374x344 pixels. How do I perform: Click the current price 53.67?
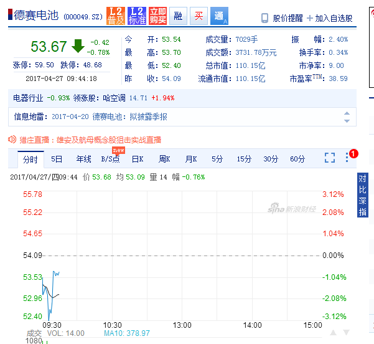pyautogui.click(x=49, y=46)
